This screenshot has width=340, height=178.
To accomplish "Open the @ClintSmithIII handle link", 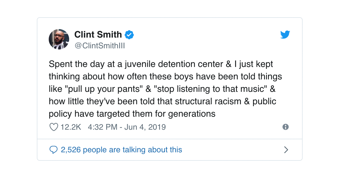I will click(x=99, y=46).
